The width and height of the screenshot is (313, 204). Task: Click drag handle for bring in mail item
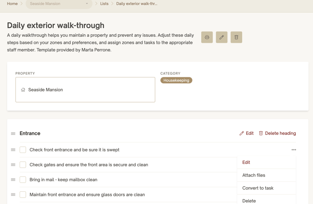(13, 179)
